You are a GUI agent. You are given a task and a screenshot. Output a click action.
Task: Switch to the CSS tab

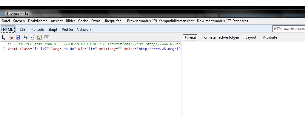click(22, 30)
